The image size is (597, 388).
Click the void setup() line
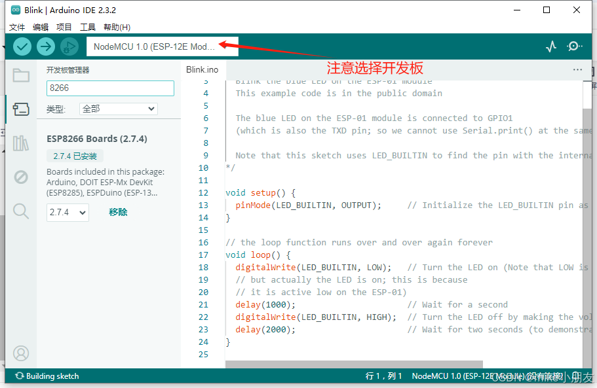tap(260, 192)
